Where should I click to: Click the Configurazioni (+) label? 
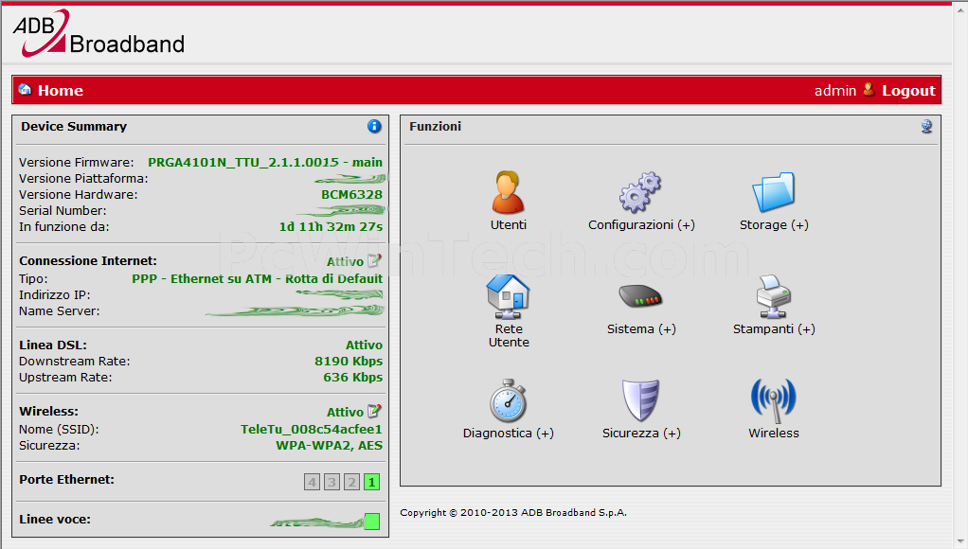(641, 224)
